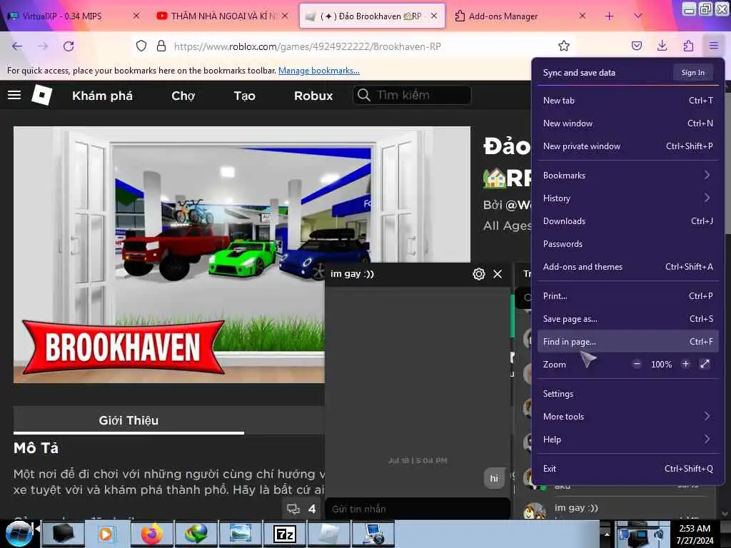Open Firefox Settings from the menu

tap(627, 394)
